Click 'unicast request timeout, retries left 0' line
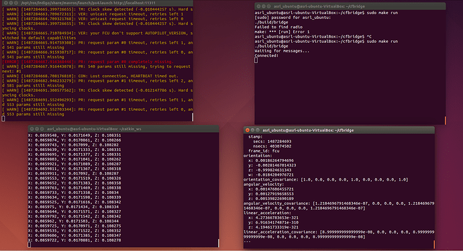Image resolution: width=463 pixels, height=251 pixels. coord(93,19)
